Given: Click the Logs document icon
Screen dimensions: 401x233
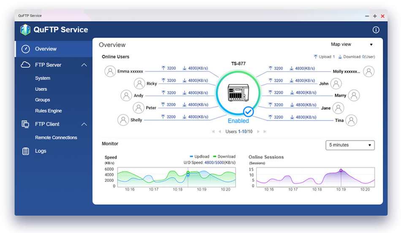Looking at the screenshot, I should pos(26,151).
